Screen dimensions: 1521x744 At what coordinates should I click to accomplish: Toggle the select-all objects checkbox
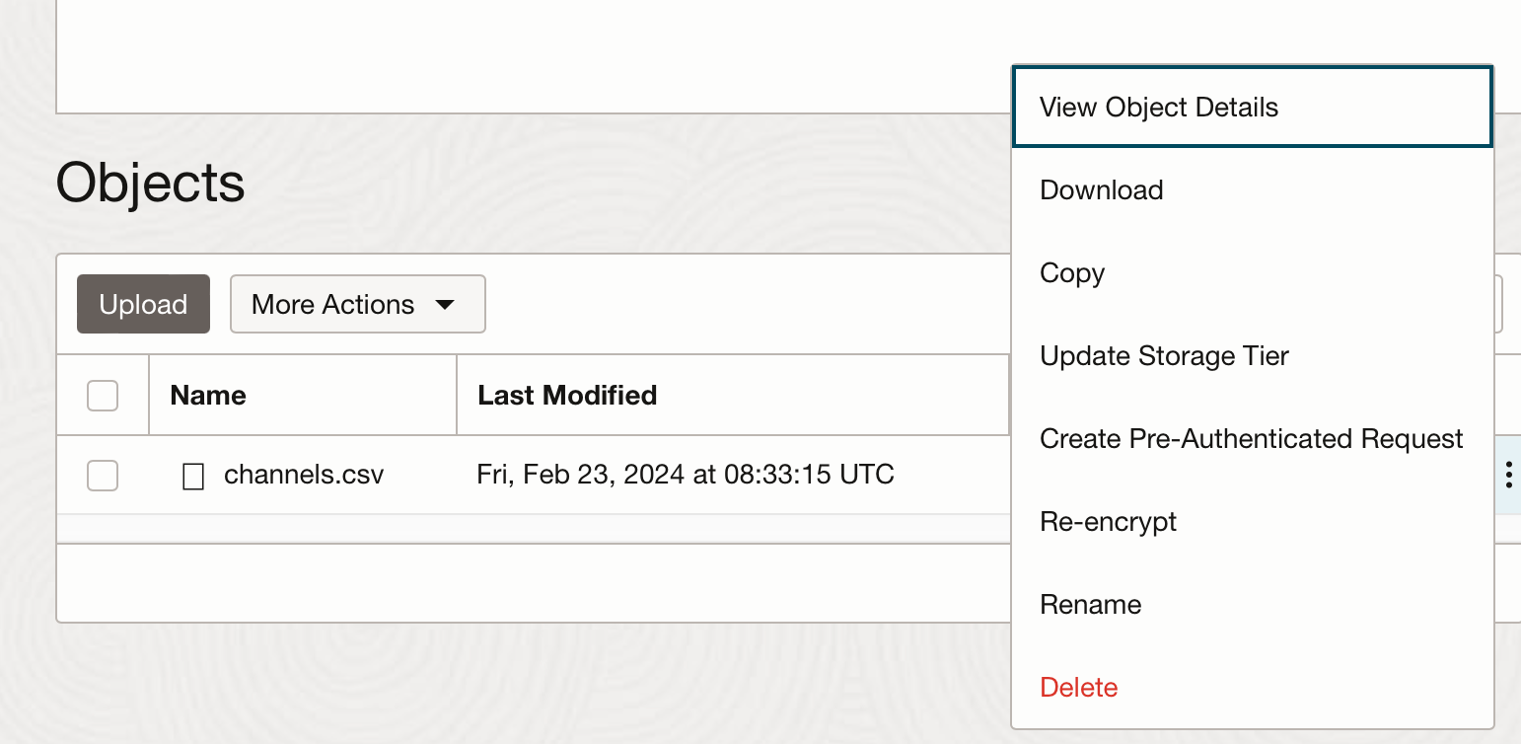coord(103,396)
